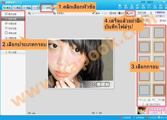Click the zoom slider handle
This screenshot has width=167, height=120.
pyautogui.click(x=33, y=13)
